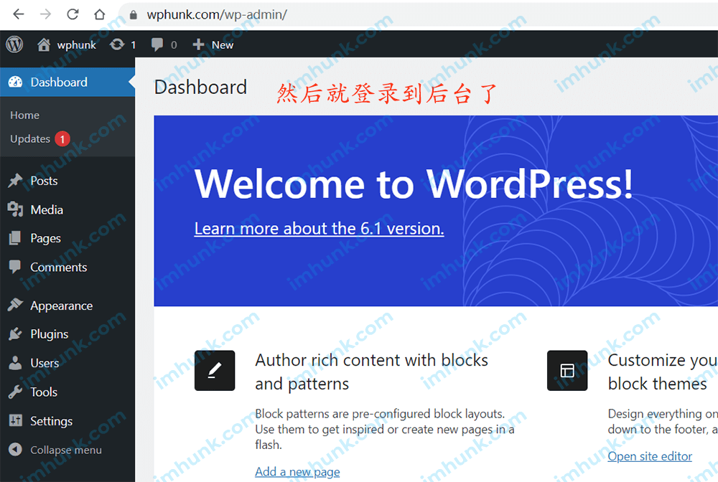This screenshot has height=482, width=718.
Task: Click the browser forward arrow
Action: pos(45,14)
